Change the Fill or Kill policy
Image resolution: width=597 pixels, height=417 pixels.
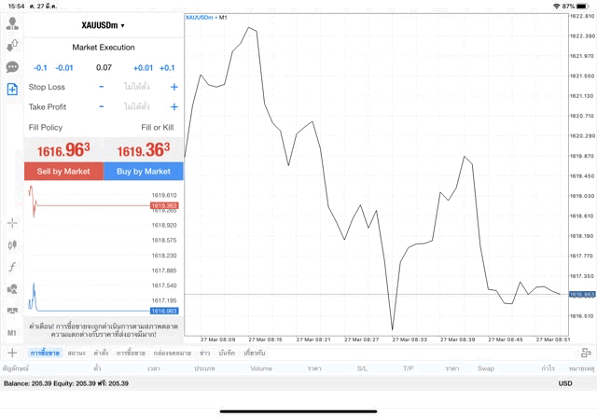coord(158,128)
